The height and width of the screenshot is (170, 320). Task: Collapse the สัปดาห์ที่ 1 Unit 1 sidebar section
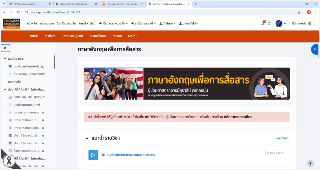5,90
